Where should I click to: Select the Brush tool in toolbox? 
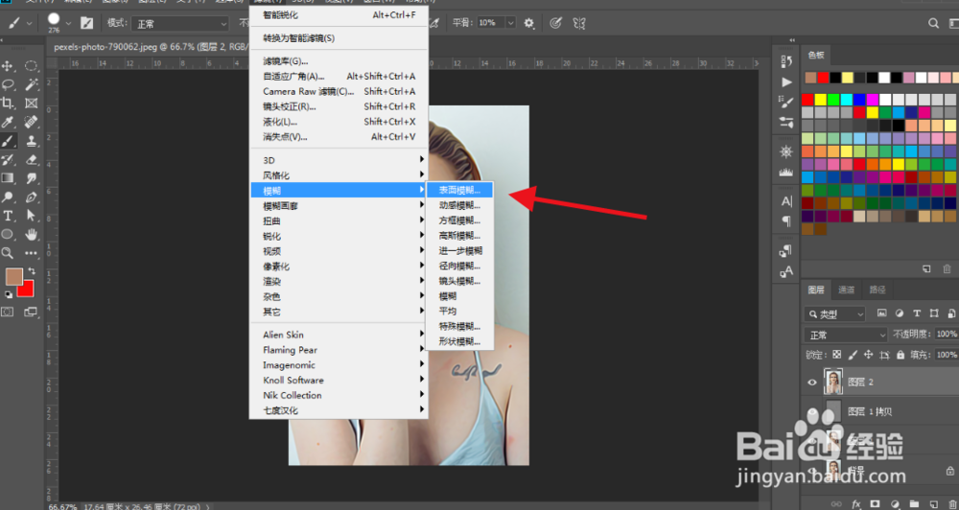[8, 141]
